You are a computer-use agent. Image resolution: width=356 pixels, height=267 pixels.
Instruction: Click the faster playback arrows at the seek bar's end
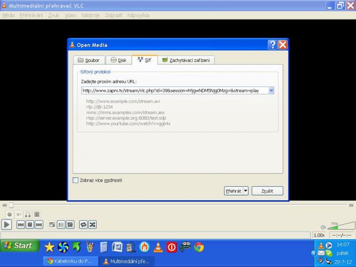(351, 205)
